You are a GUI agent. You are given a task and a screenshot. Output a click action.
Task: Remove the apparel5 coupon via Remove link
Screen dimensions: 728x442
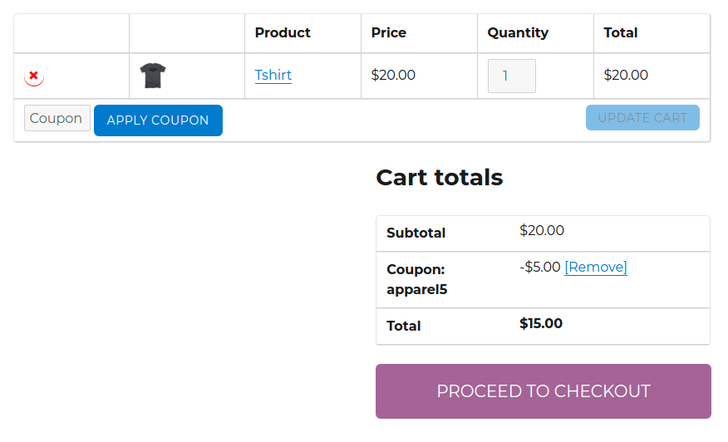595,268
